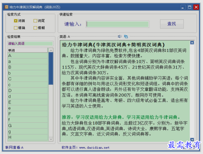
Task: Click the word list scroll-down arrow
Action: click(x=51, y=139)
